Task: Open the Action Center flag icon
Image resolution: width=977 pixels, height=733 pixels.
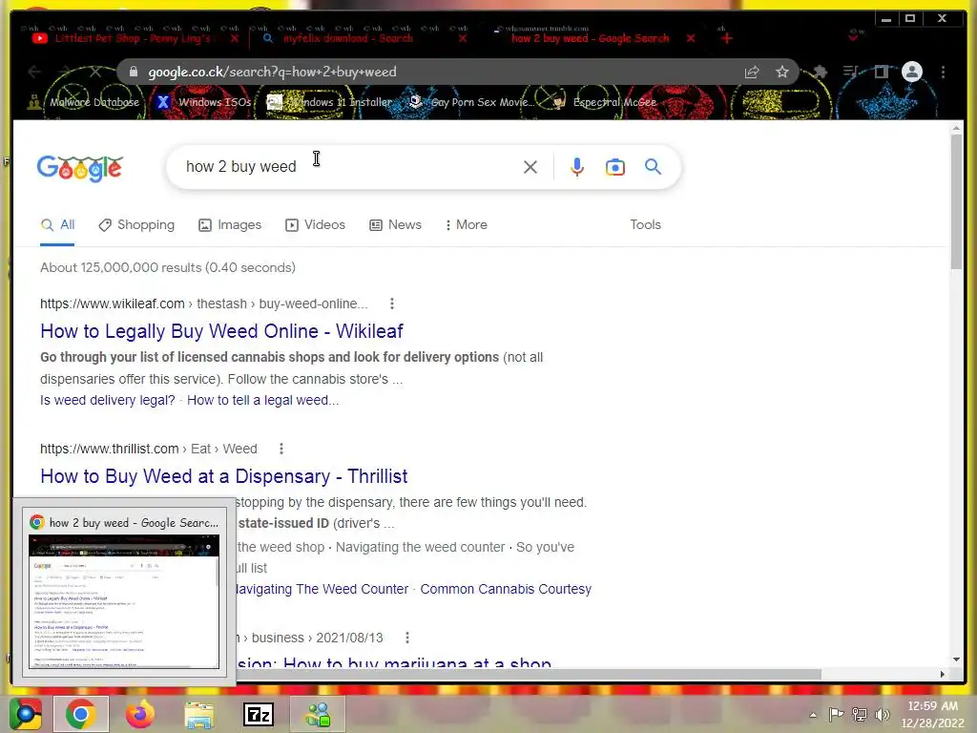Action: click(836, 714)
